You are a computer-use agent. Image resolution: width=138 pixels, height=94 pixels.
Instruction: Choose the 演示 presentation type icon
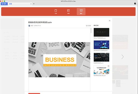coord(81,12)
